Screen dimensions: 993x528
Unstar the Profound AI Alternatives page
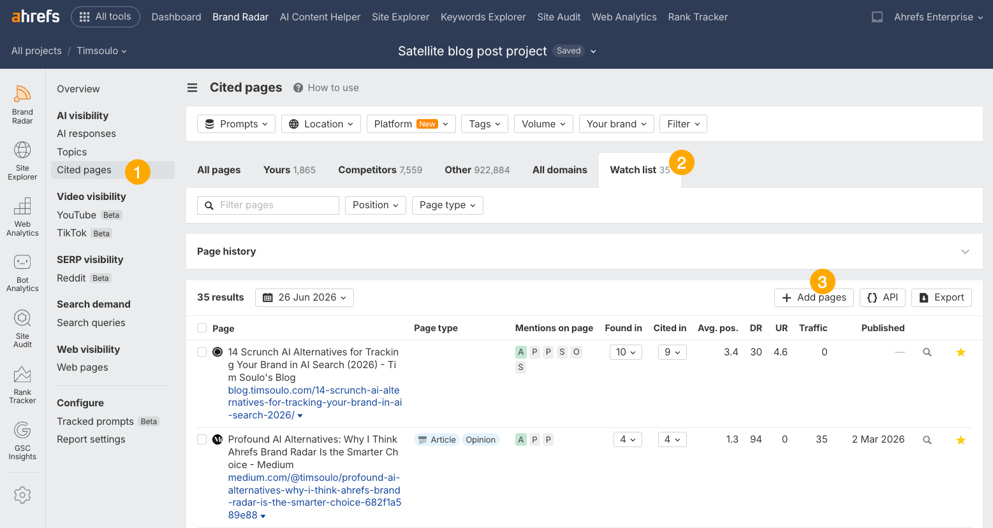point(960,440)
